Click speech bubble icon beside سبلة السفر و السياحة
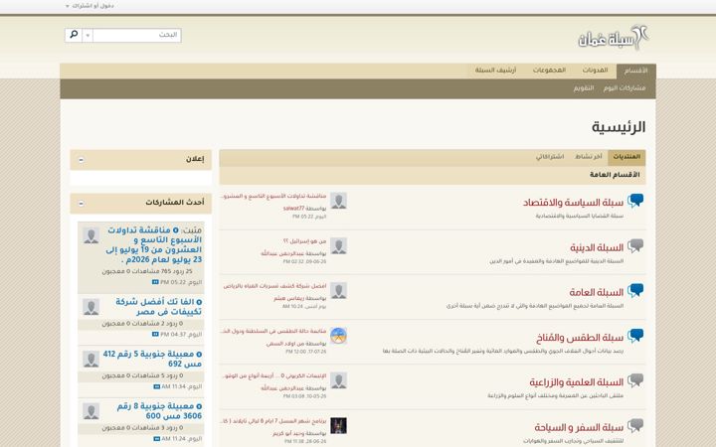This screenshot has width=716, height=447. pos(635,425)
